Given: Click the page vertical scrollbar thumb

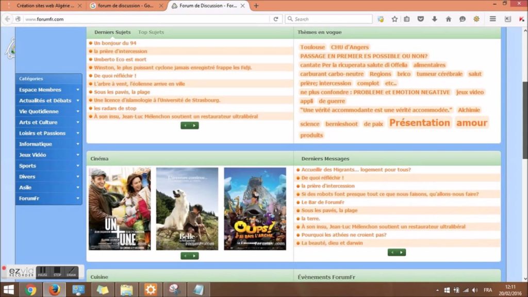Looking at the screenshot, I should click(x=525, y=120).
